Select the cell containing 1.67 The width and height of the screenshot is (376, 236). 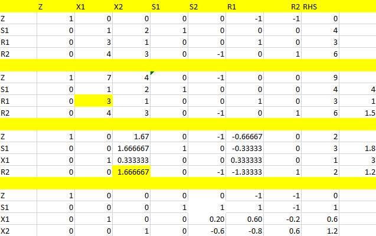pos(132,136)
